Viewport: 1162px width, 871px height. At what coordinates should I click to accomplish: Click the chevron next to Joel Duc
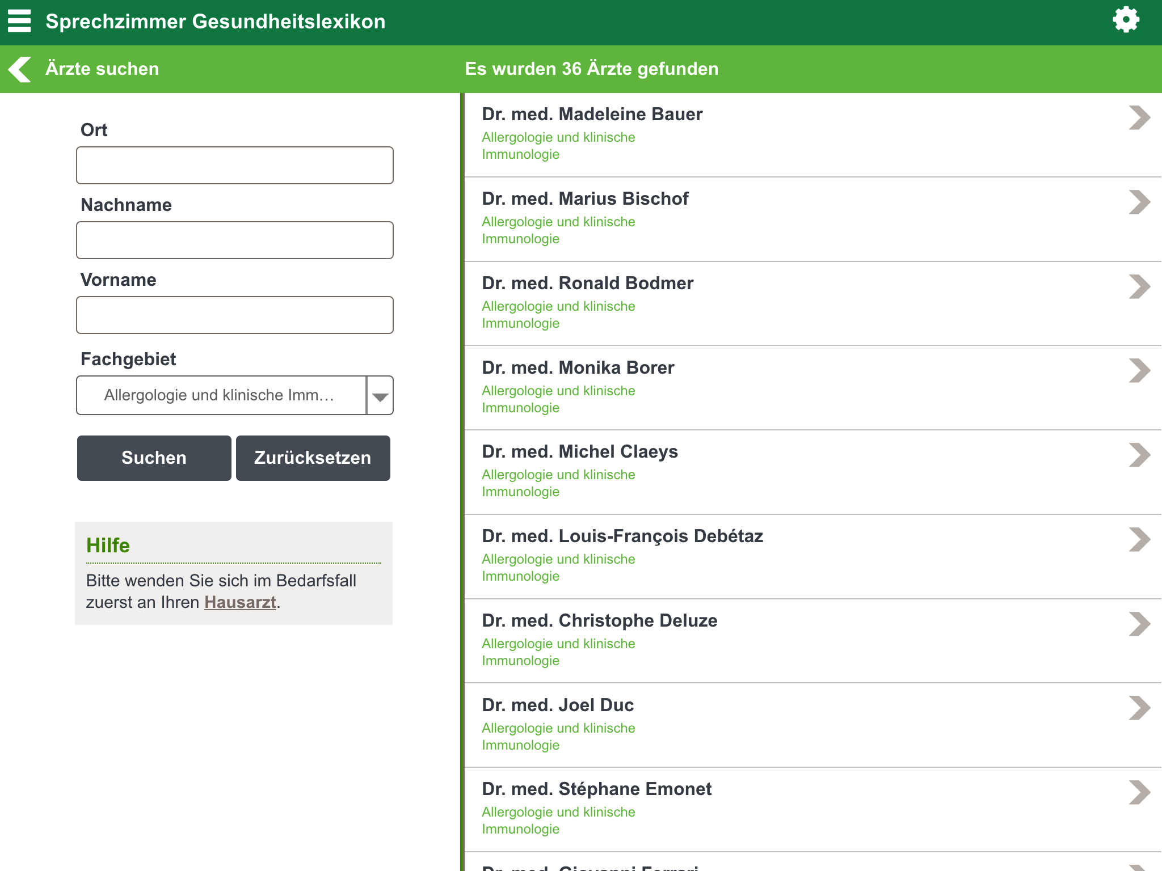[x=1139, y=708]
